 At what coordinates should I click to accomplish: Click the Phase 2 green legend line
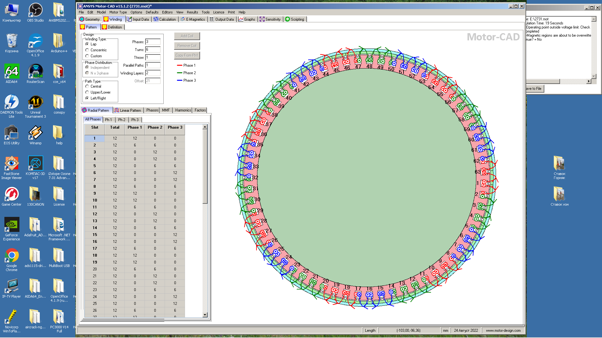(180, 73)
